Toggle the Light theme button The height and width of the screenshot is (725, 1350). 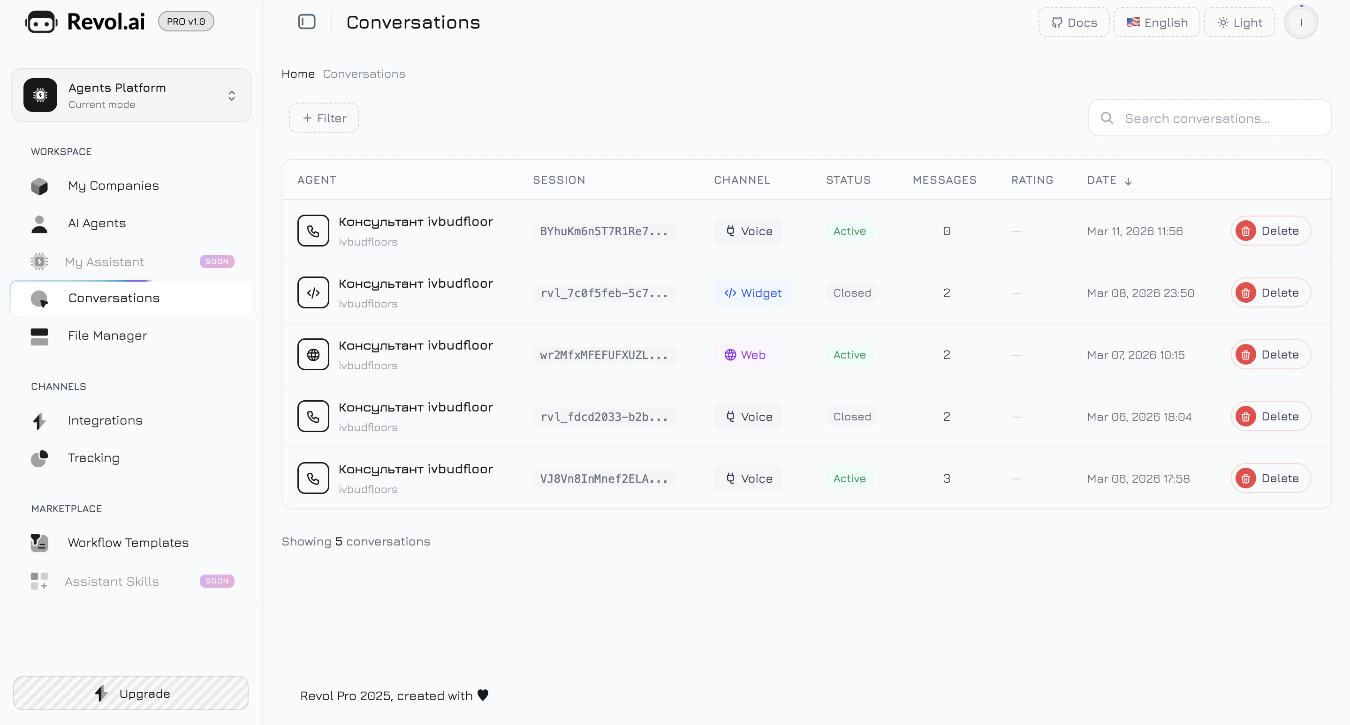(1239, 22)
